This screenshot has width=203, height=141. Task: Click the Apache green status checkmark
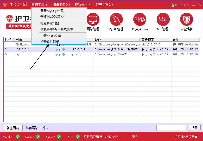(18, 137)
